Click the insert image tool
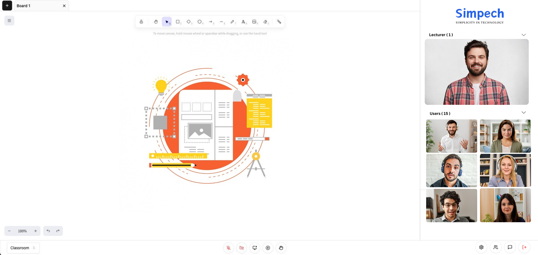Image resolution: width=538 pixels, height=255 pixels. click(254, 22)
